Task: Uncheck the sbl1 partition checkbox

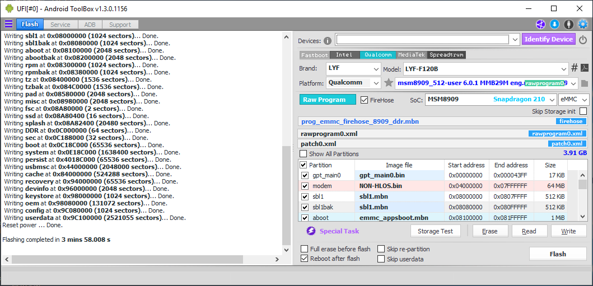Action: [305, 197]
